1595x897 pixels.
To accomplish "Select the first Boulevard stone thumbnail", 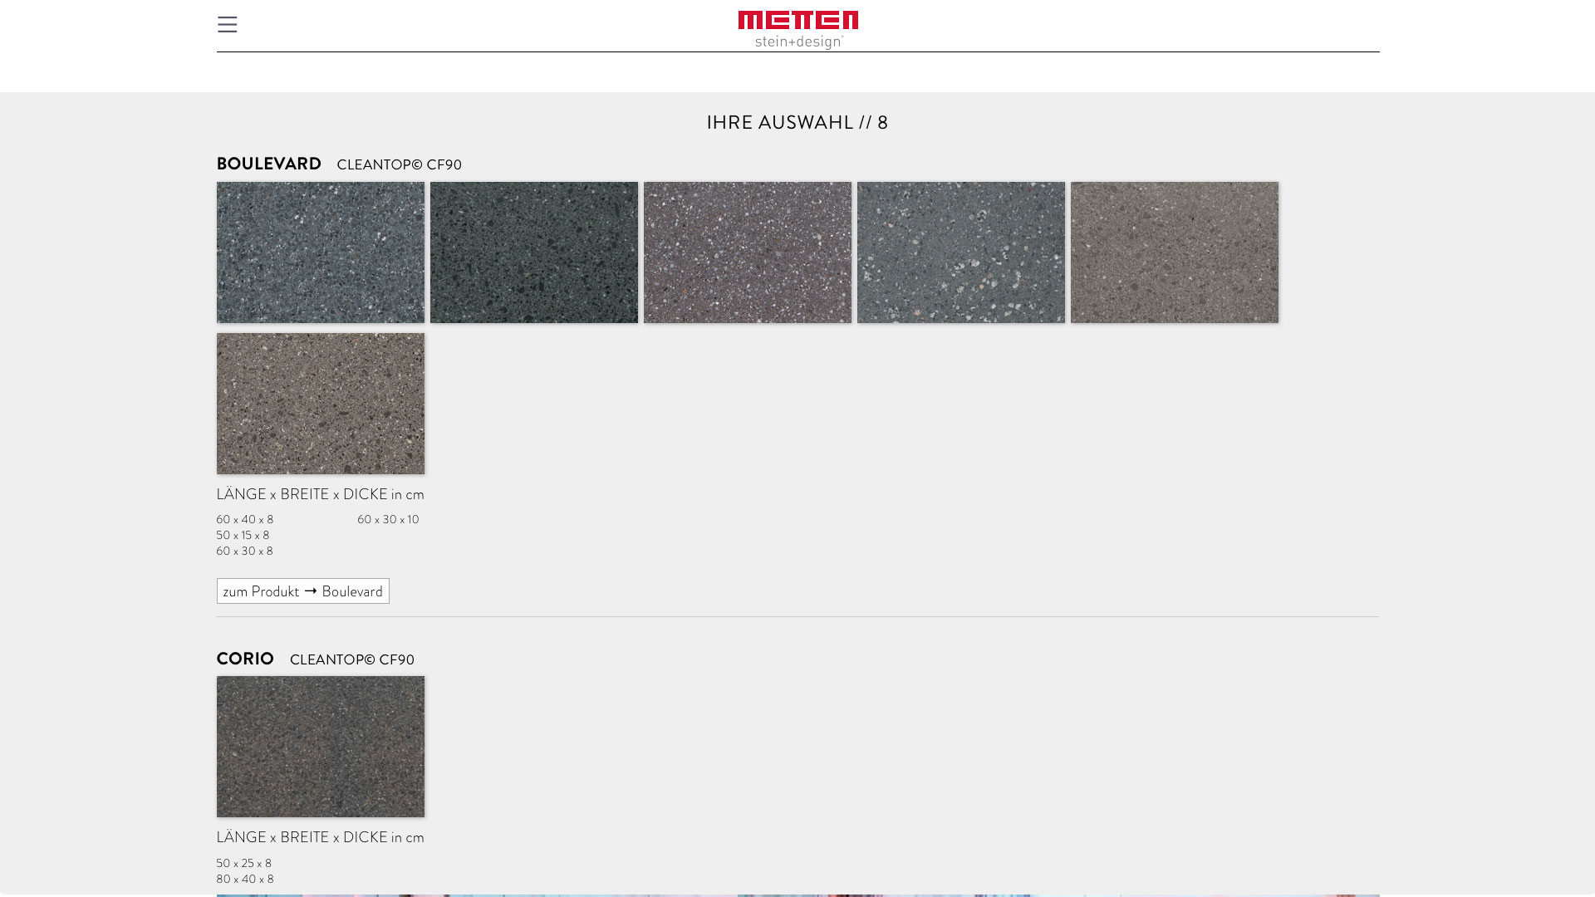I will 321,252.
